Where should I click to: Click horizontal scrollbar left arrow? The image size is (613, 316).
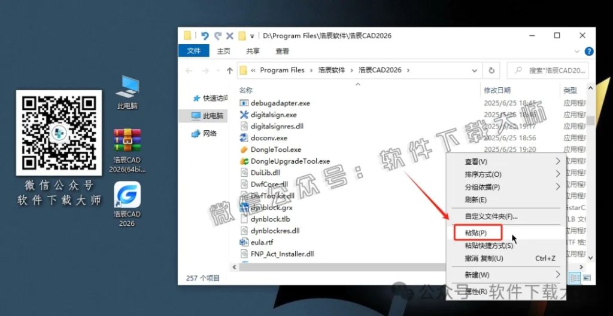click(235, 267)
